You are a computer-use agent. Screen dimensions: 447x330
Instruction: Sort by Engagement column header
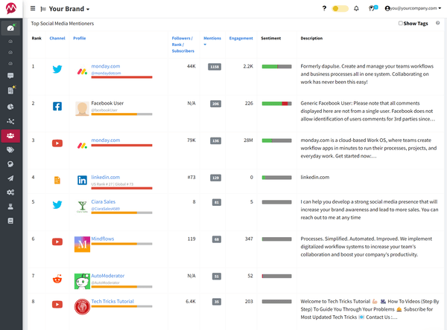[241, 38]
